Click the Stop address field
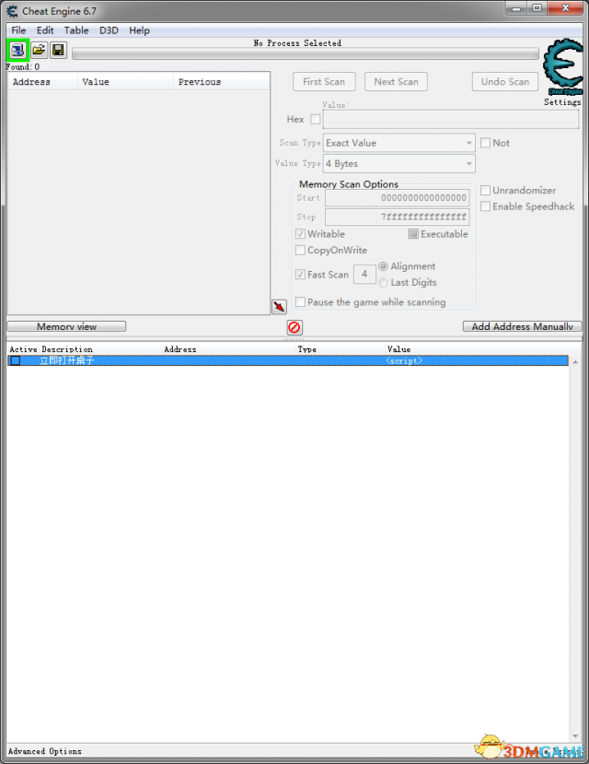589x764 pixels. 397,217
